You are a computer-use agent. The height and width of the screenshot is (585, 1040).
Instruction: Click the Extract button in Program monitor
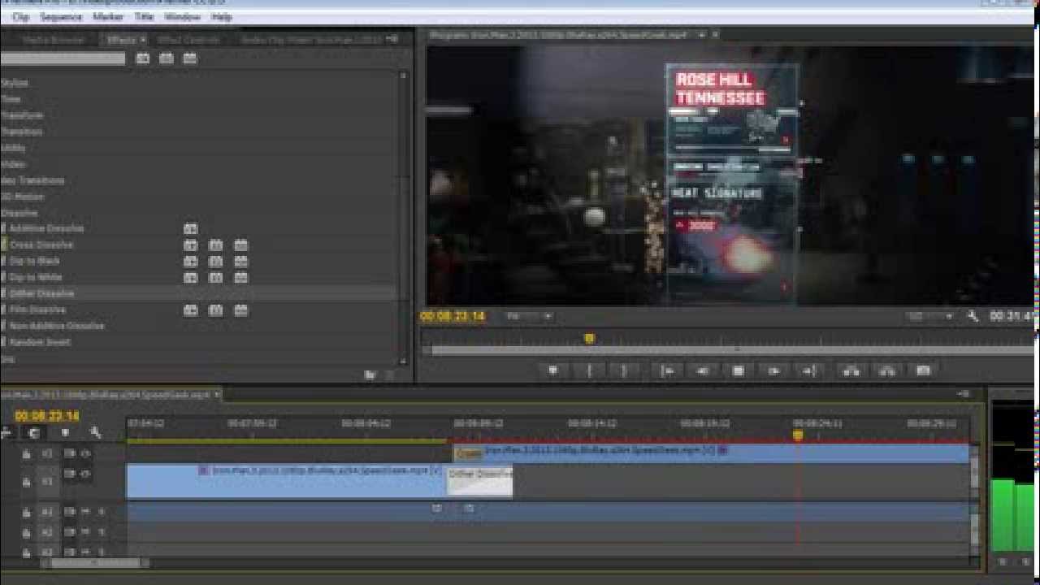887,370
